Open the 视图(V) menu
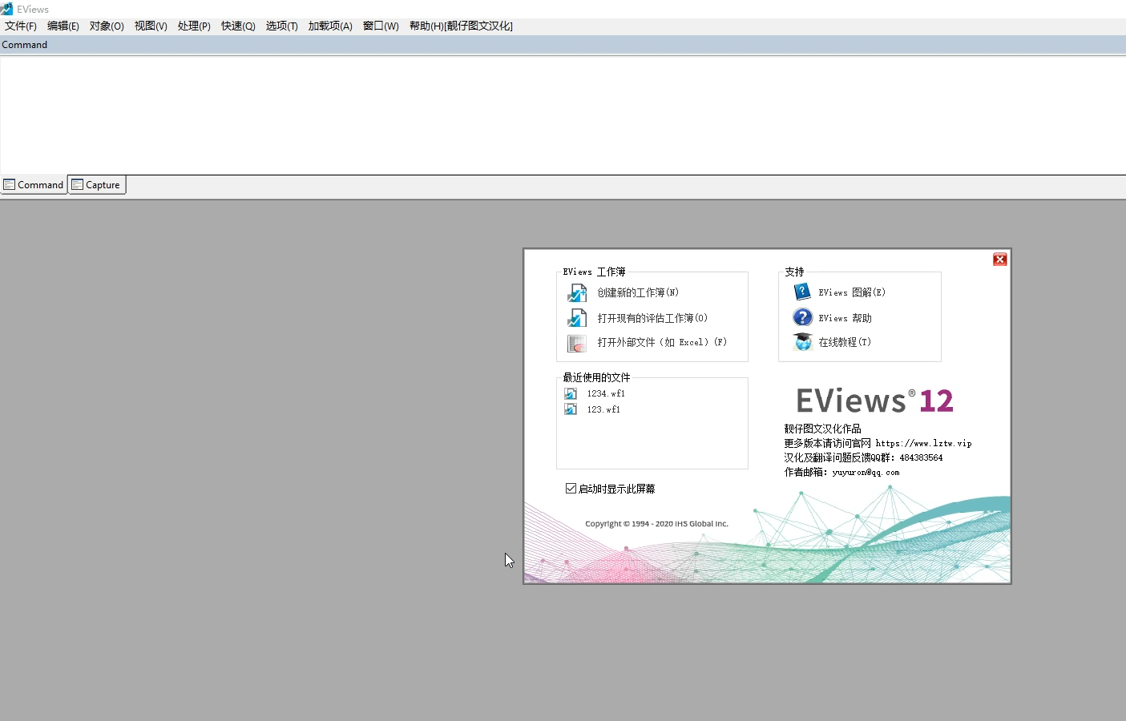This screenshot has height=721, width=1126. point(151,26)
